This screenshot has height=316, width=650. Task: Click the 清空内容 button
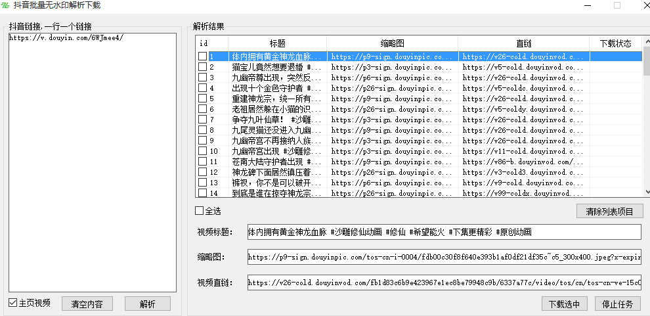[x=87, y=304]
